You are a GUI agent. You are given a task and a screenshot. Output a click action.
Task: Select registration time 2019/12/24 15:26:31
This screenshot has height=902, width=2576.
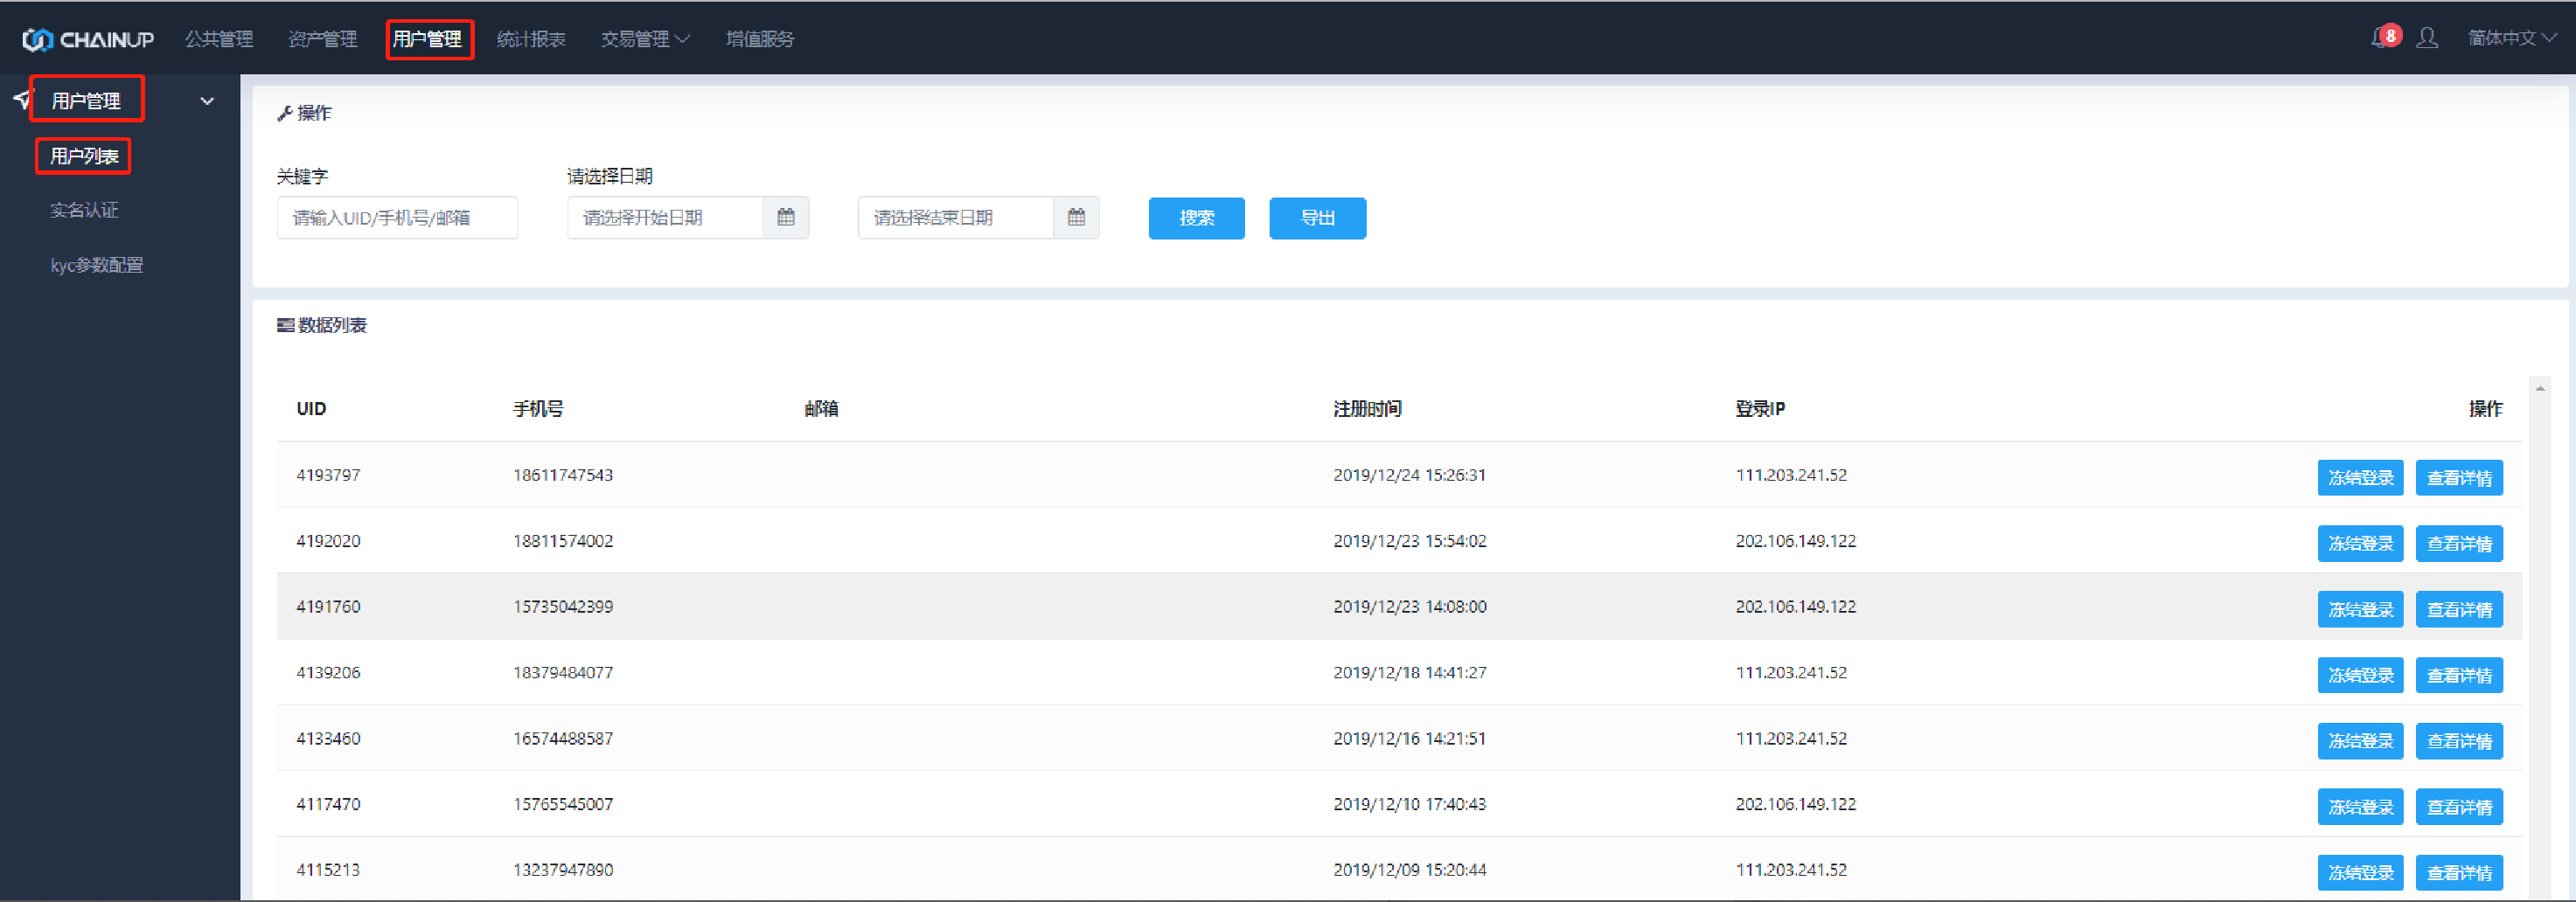[x=1409, y=475]
